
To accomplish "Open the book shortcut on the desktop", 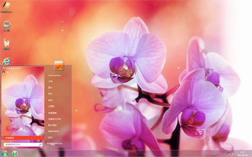I will [6, 7].
